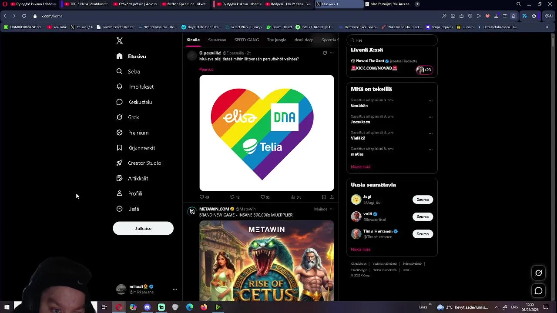Screen dimensions: 557x313
Task: Expand the bookmarks bar overflow chevron
Action: 547,27
